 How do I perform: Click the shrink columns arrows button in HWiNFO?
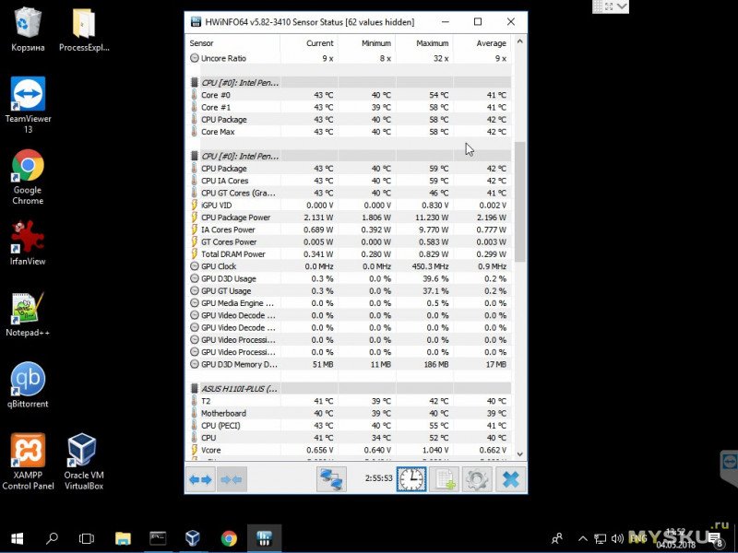pos(232,479)
